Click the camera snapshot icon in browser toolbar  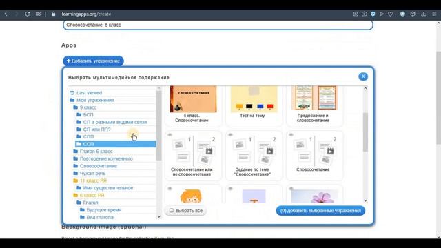[365, 14]
